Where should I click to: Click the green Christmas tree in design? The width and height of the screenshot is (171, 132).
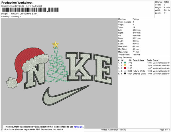57,65
